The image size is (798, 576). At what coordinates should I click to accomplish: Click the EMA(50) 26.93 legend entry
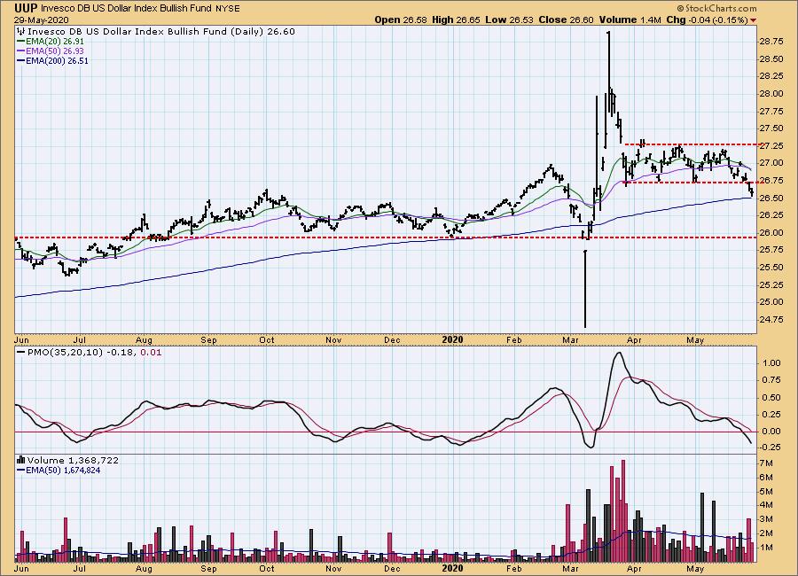(x=54, y=51)
